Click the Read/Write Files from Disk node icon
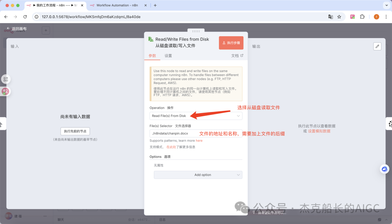Screen dimensions: 392x224 coord(151,39)
